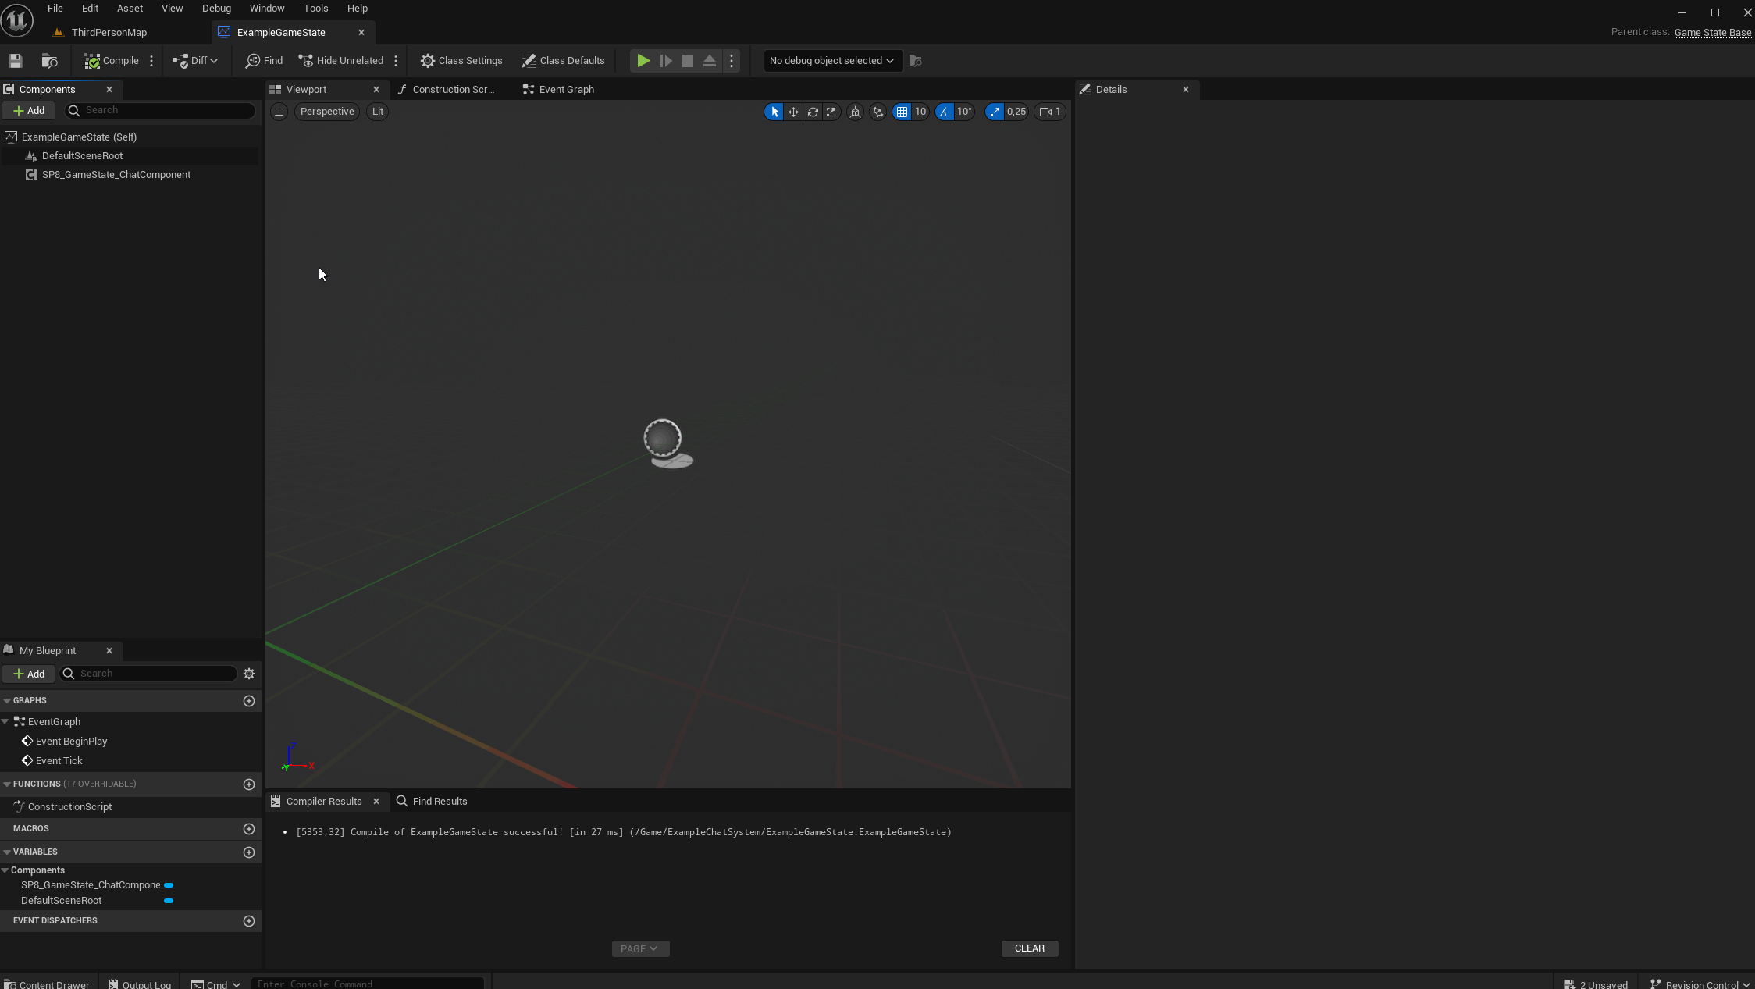Viewport: 1755px width, 989px height.
Task: Toggle rotation snapping in viewport
Action: click(945, 112)
